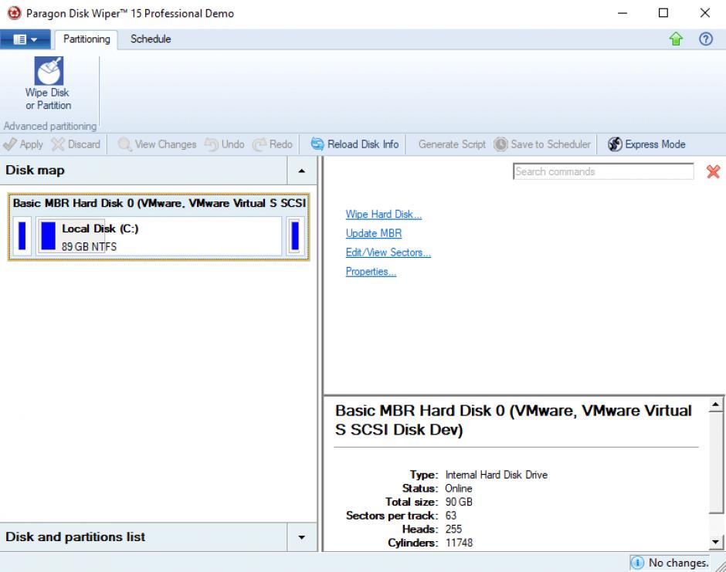Select the Local Disk (C:) partition
726x572 pixels.
(159, 236)
